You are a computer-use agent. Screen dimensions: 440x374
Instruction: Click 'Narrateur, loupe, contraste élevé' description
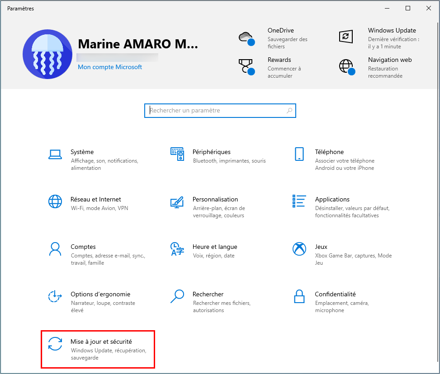pyautogui.click(x=103, y=306)
